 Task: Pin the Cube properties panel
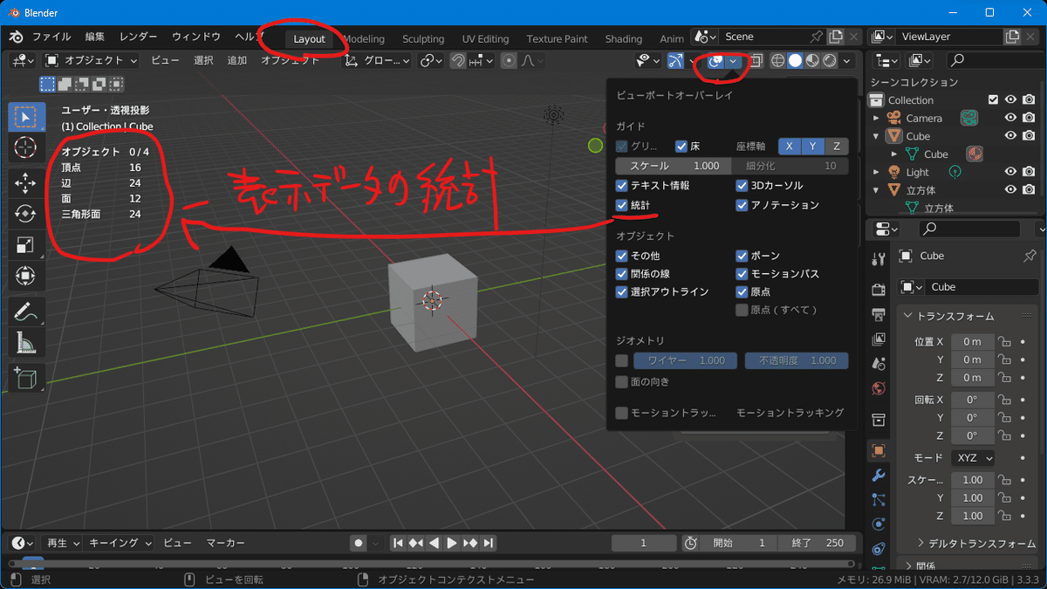[1029, 256]
